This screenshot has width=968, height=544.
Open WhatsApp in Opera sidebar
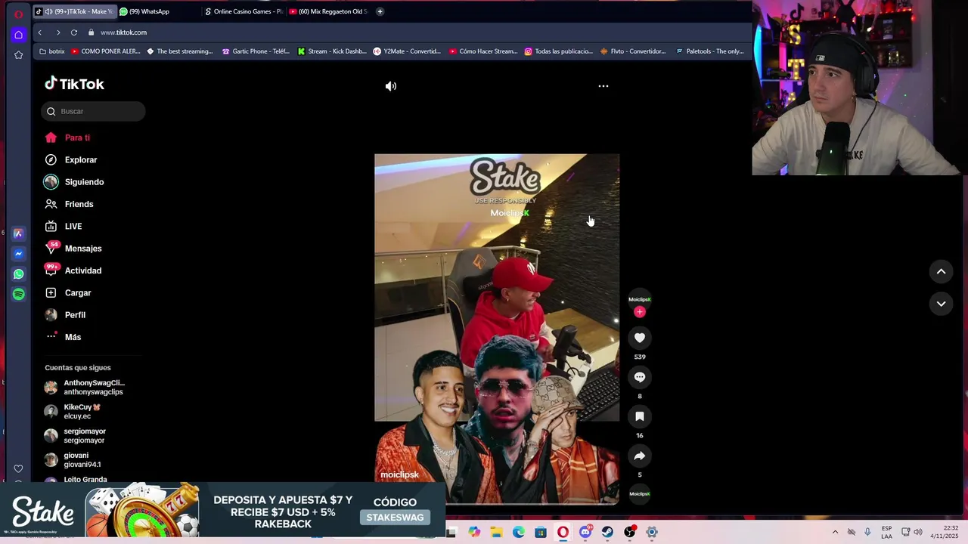click(x=18, y=274)
